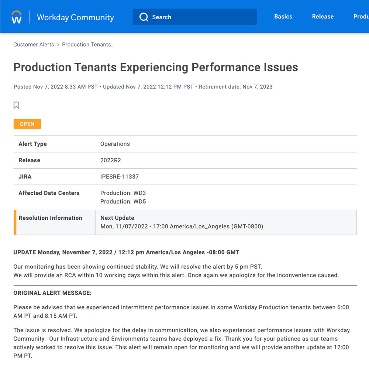
Task: Click the Affected Data Centers label
Action: tap(49, 193)
